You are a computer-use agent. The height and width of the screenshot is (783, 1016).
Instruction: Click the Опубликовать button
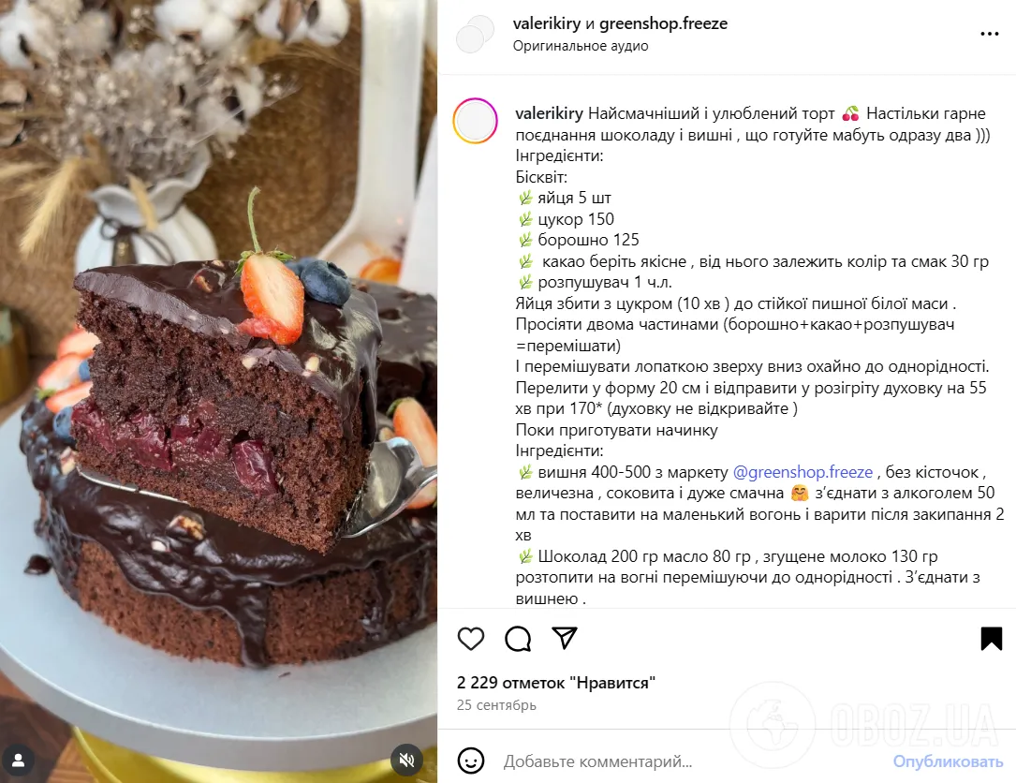pyautogui.click(x=948, y=761)
